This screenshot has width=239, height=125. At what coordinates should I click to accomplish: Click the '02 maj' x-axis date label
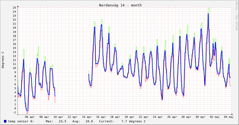coord(214,117)
